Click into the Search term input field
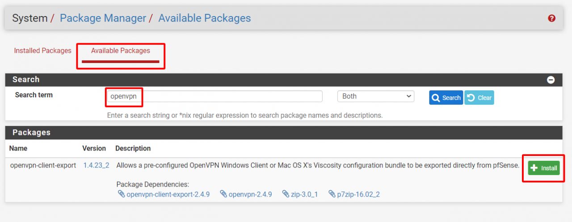 (x=214, y=96)
